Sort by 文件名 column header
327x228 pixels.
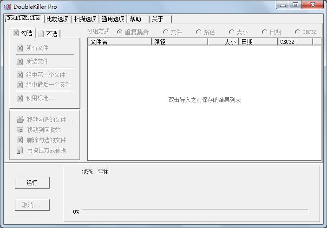(x=119, y=42)
